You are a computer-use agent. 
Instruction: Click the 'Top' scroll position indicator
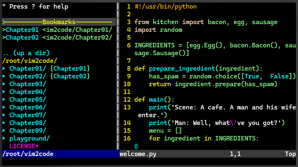[x=290, y=154]
